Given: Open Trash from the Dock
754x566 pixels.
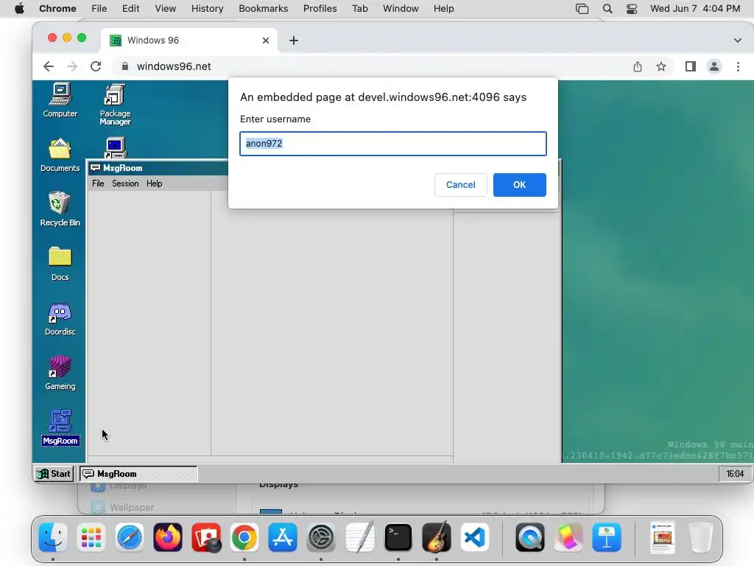Looking at the screenshot, I should 700,537.
